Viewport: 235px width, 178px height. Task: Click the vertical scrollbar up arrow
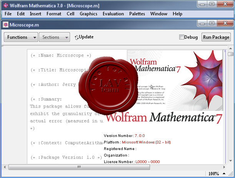230,48
